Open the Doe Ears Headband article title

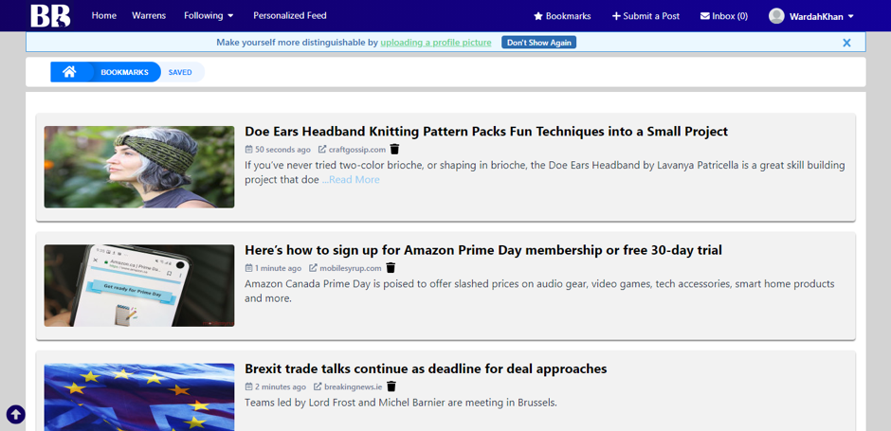coord(486,132)
